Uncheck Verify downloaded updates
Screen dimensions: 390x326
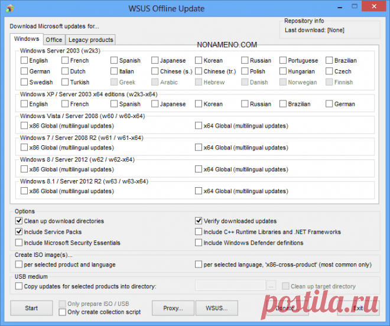coord(199,220)
